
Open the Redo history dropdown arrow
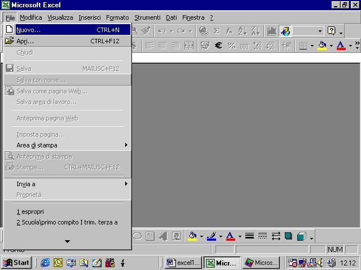pyautogui.click(x=191, y=31)
